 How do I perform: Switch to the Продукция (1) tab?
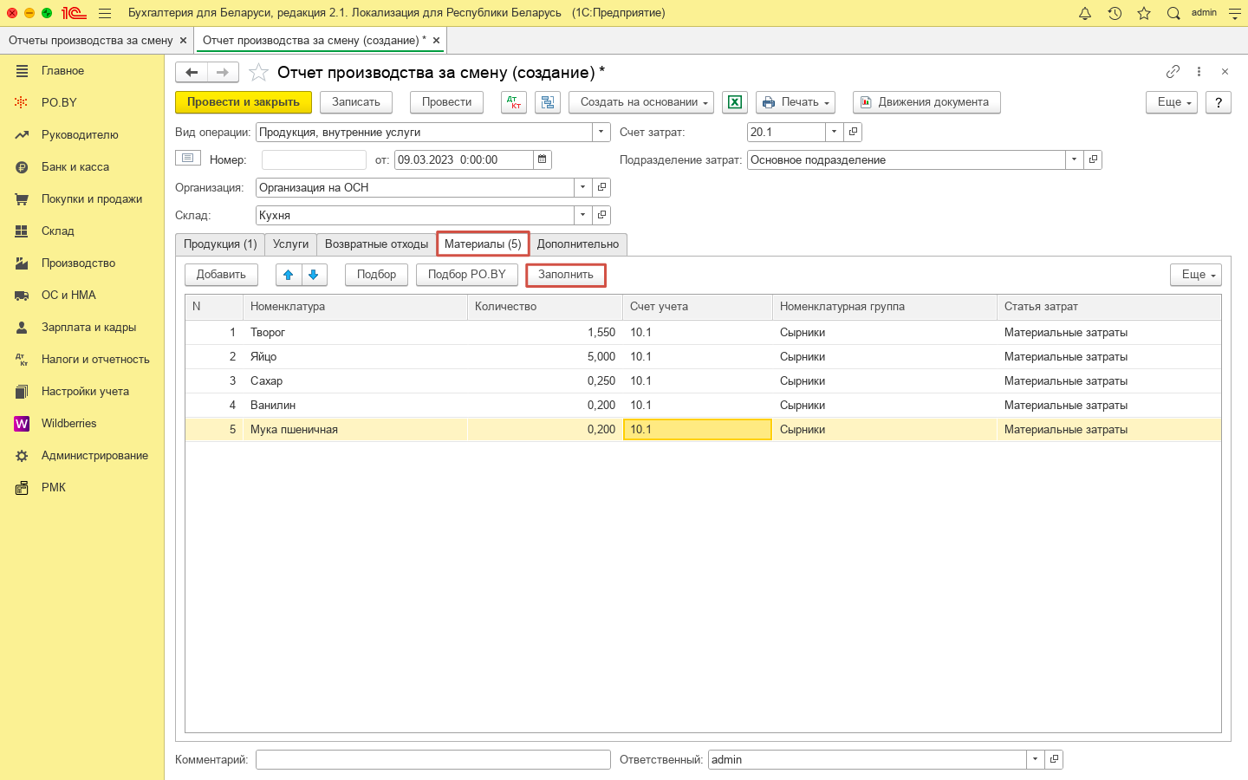point(220,244)
